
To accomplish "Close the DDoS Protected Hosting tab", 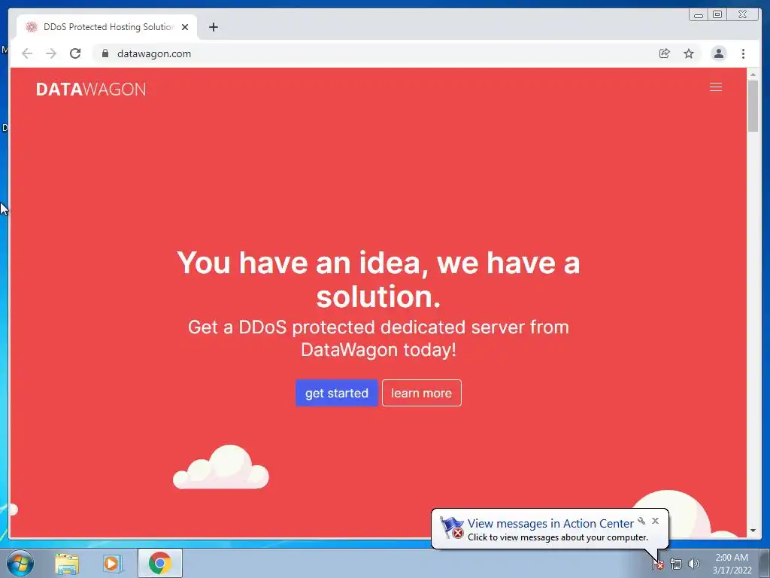I will coord(185,27).
